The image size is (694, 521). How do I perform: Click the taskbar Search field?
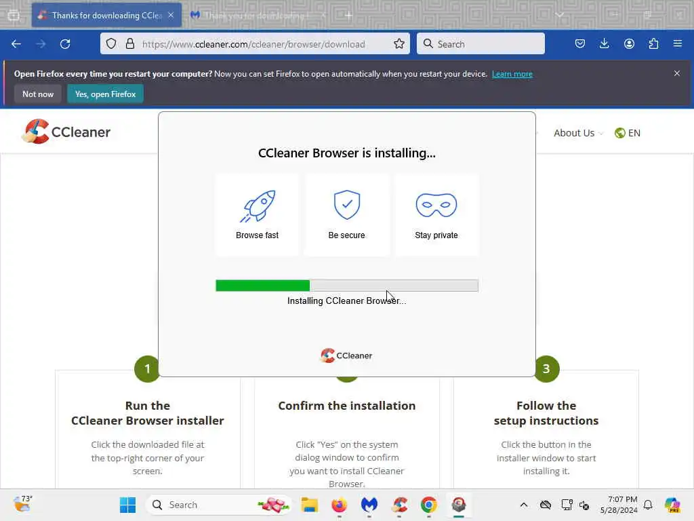[x=218, y=505]
